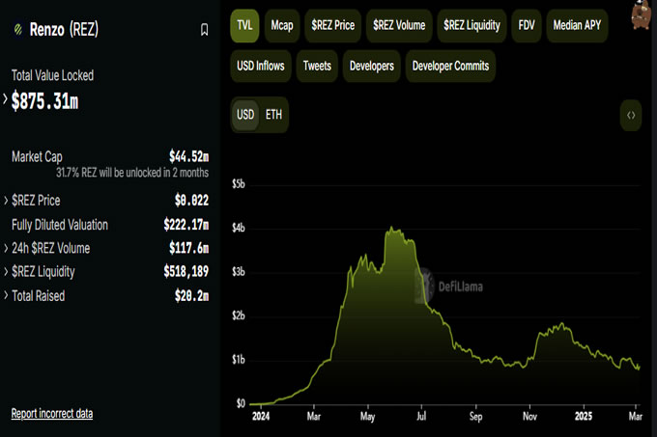Click the $222.17m valuation value
Viewport: 657px width, 437px height.
coord(186,225)
